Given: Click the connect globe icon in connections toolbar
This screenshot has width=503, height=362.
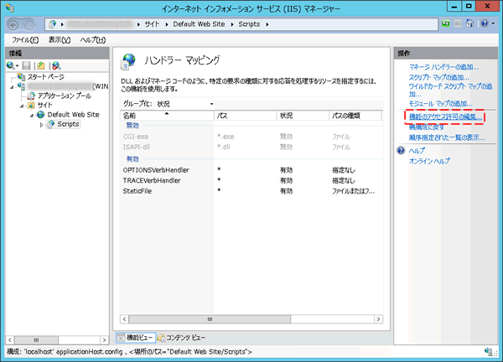Looking at the screenshot, I should (11, 65).
